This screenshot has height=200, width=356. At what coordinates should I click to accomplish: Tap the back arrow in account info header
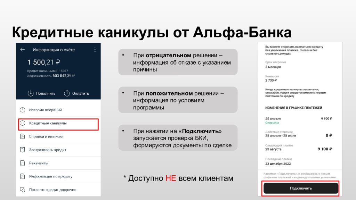pos(23,50)
